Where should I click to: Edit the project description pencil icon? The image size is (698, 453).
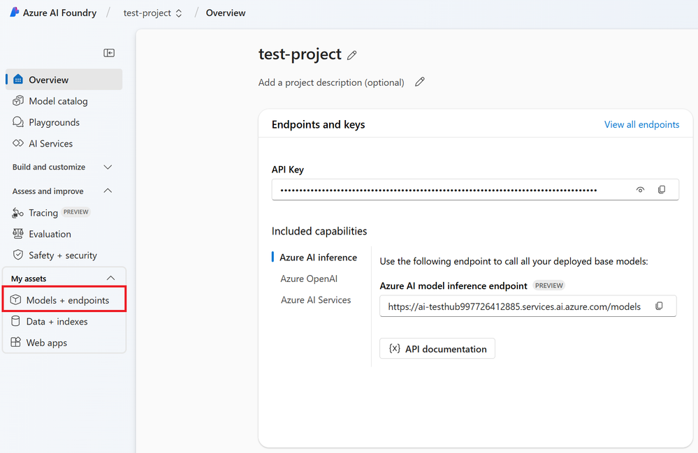(x=420, y=82)
